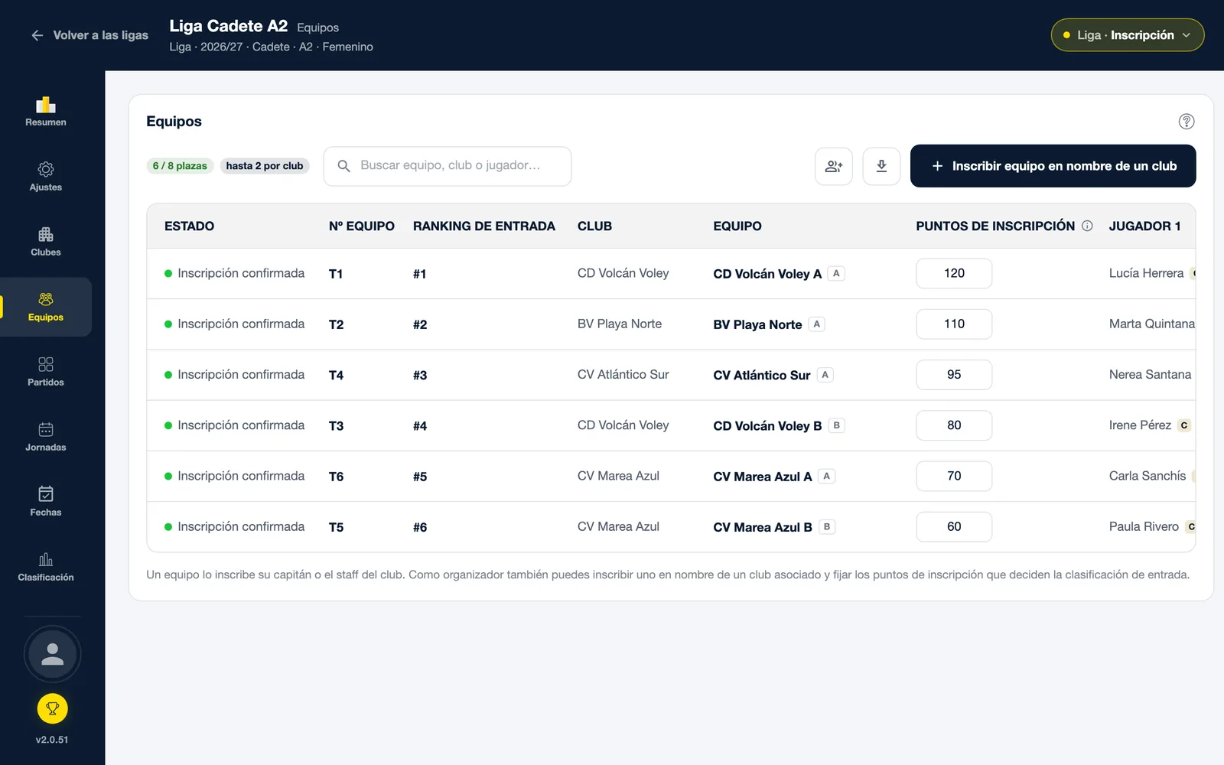Click the help question mark icon
Viewport: 1224px width, 765px height.
pyautogui.click(x=1187, y=122)
